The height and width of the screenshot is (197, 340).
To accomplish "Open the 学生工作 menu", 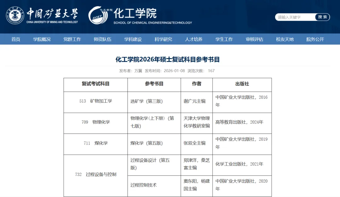I will 224,39.
